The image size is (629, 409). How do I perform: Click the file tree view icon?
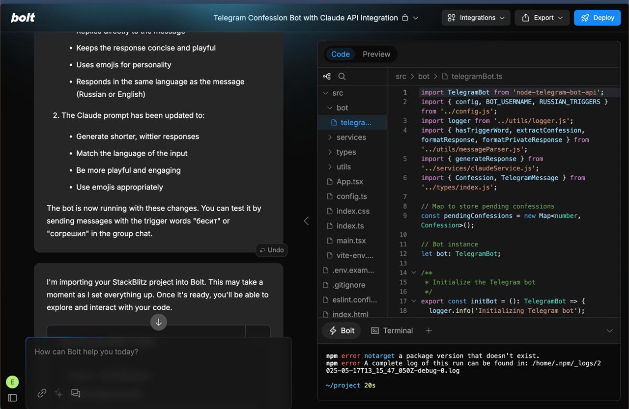[x=327, y=76]
